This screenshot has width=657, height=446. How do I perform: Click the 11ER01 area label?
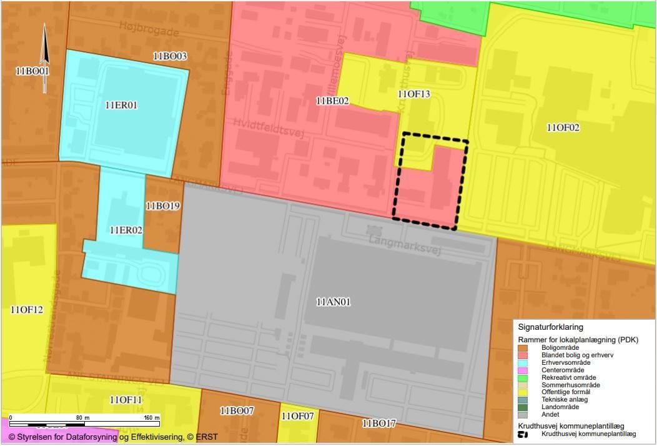[121, 105]
